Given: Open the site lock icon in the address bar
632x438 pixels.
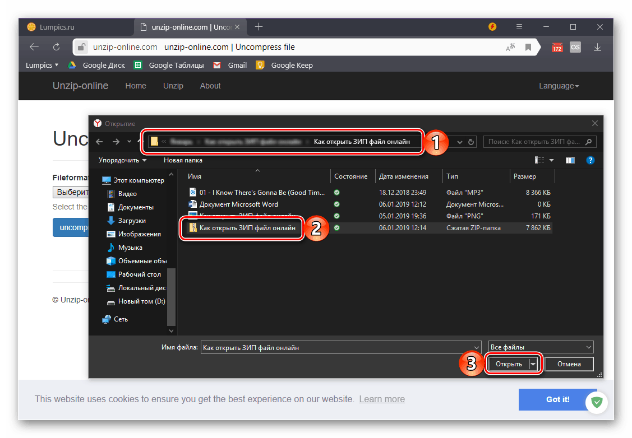Looking at the screenshot, I should [81, 47].
